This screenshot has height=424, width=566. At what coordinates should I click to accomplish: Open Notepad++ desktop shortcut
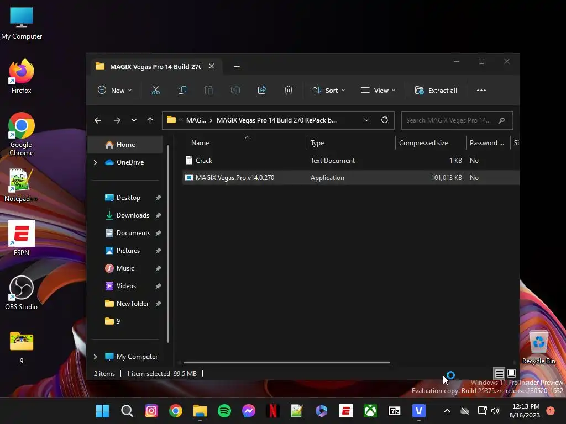point(22,185)
